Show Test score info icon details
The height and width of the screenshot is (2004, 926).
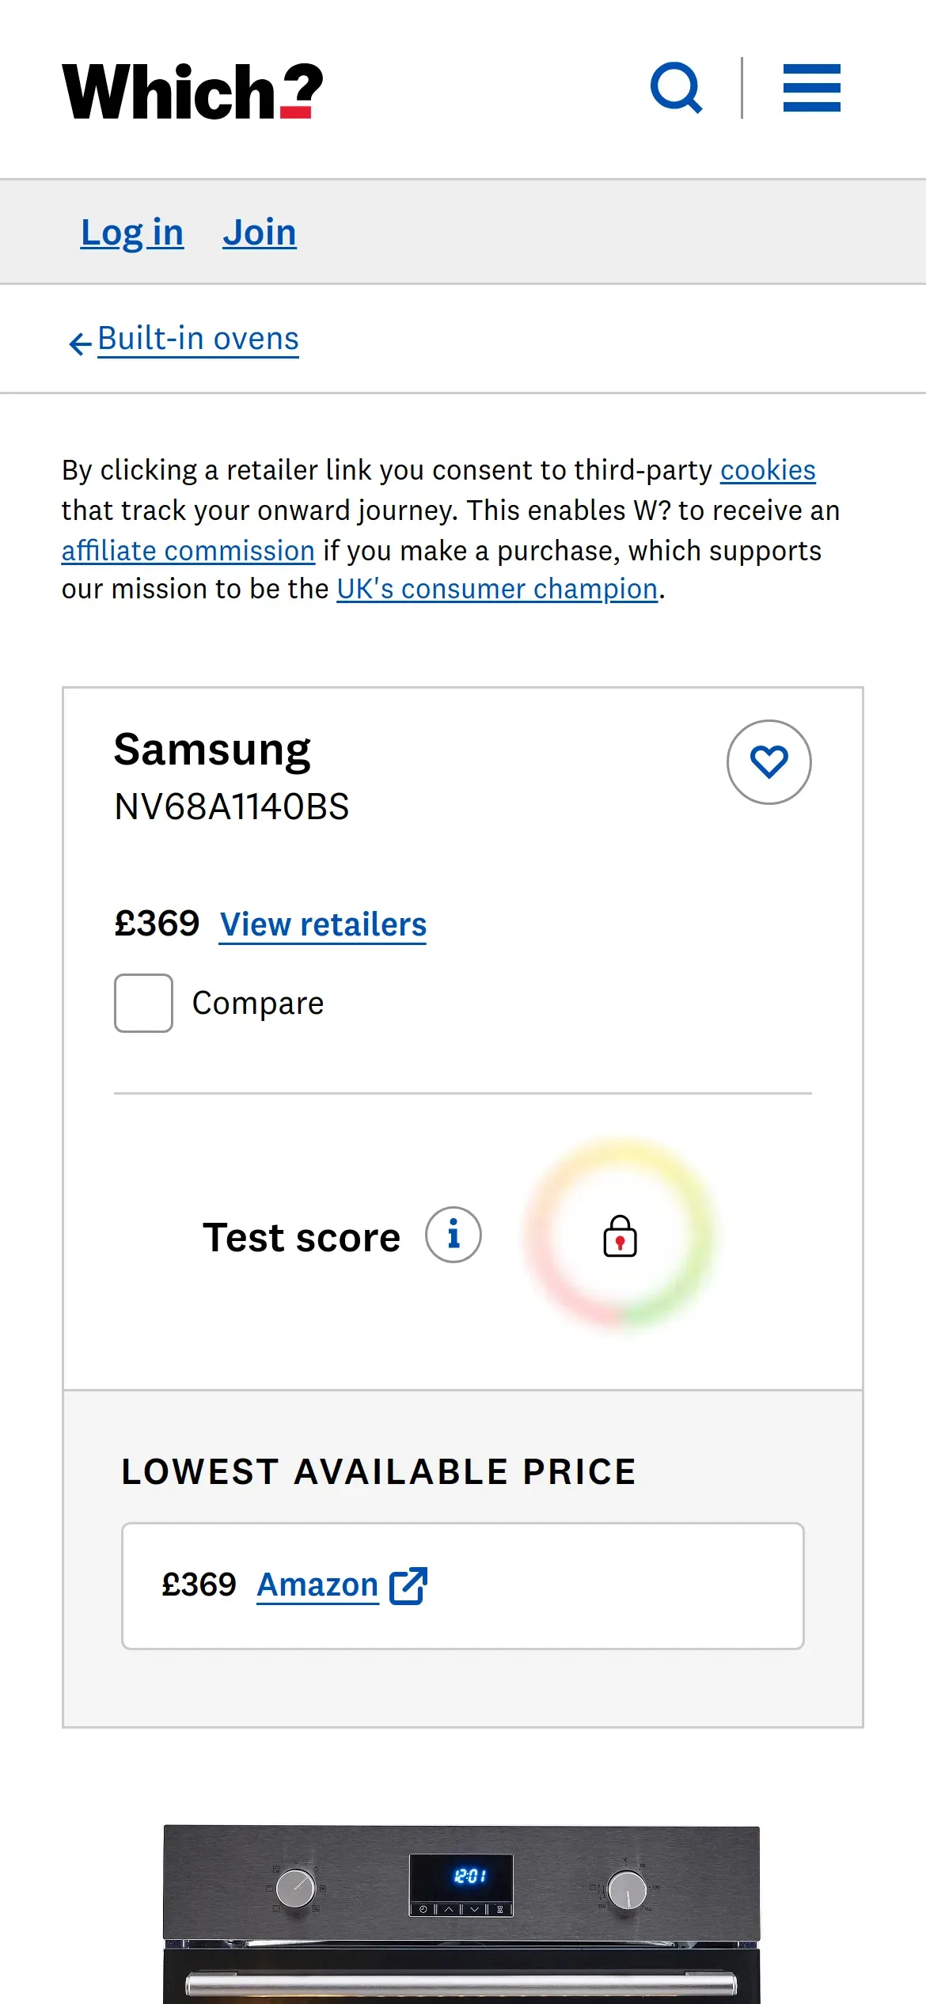tap(454, 1235)
